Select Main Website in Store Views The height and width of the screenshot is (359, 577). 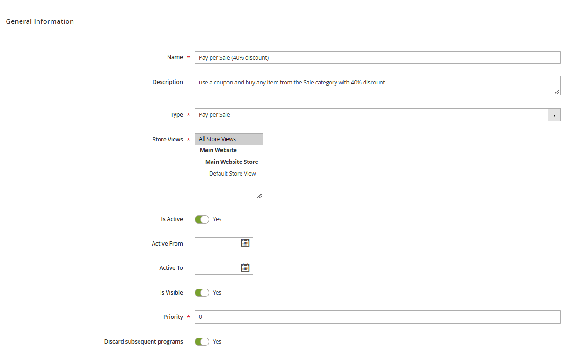[218, 150]
